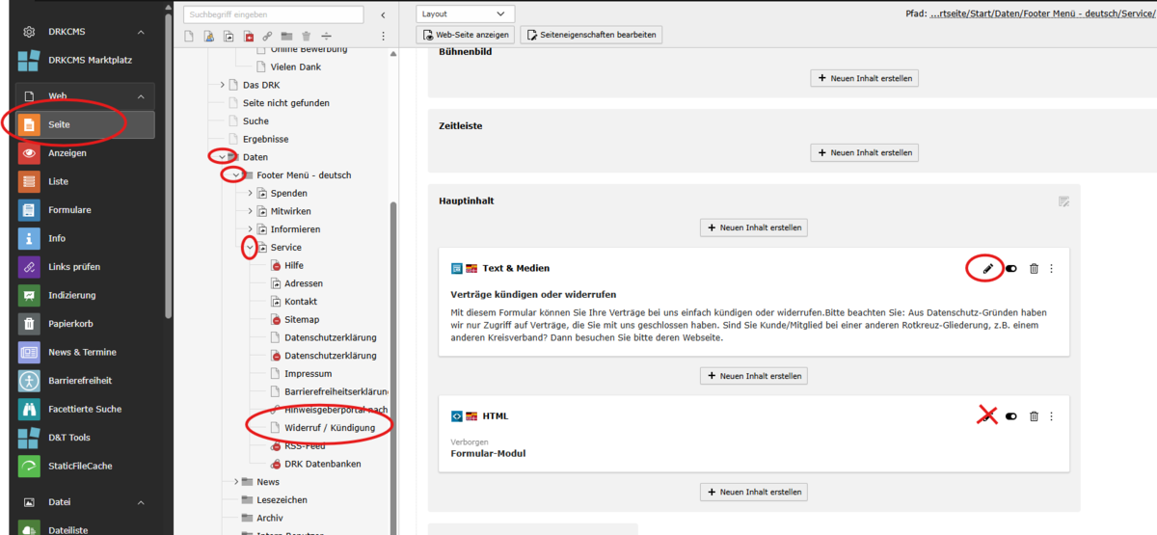Image resolution: width=1157 pixels, height=535 pixels.
Task: Toggle visibility of Text & Medien element
Action: click(1011, 269)
